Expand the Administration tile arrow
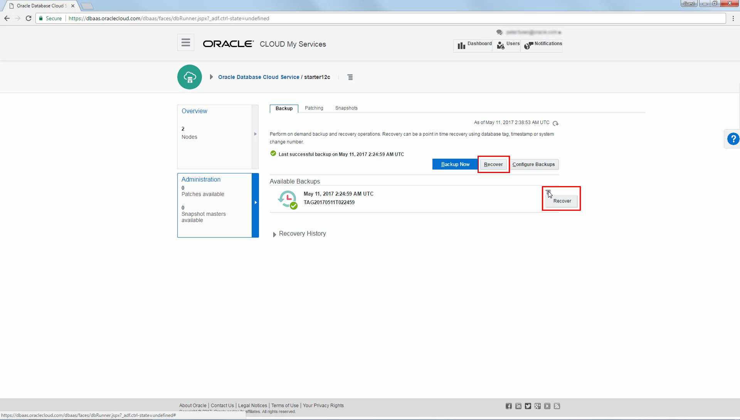This screenshot has height=420, width=740. pyautogui.click(x=255, y=202)
